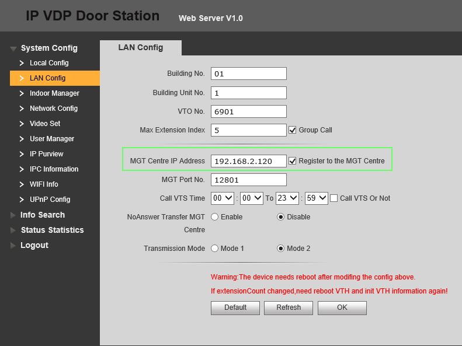The height and width of the screenshot is (346, 462).
Task: Open Local Config in sidebar
Action: [49, 63]
